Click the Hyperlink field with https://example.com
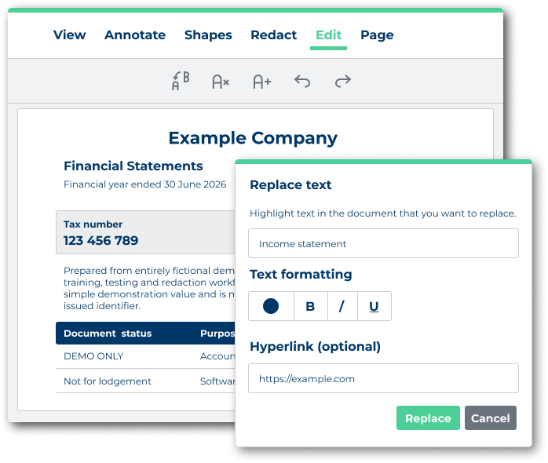548x463 pixels. click(383, 378)
